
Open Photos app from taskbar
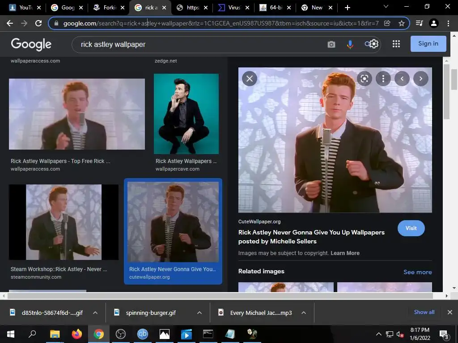[x=165, y=334]
